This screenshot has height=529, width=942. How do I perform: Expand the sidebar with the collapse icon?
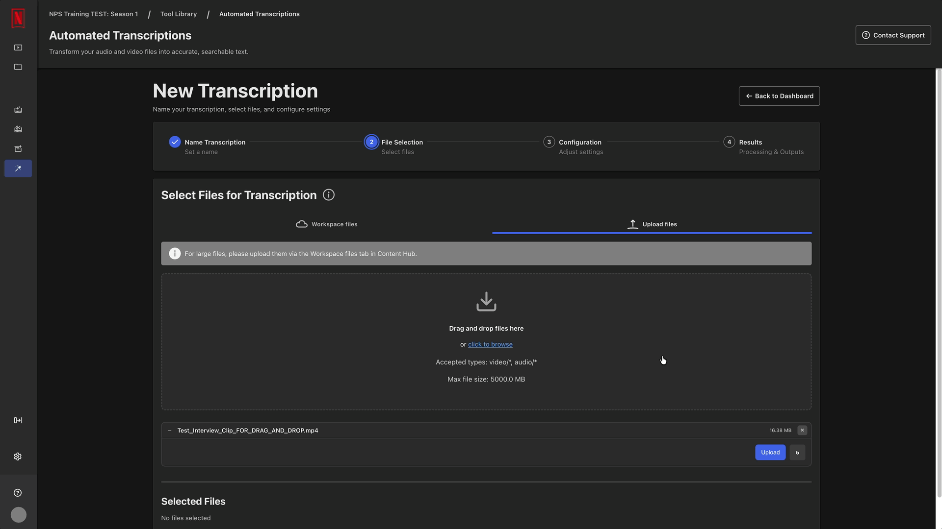[18, 420]
